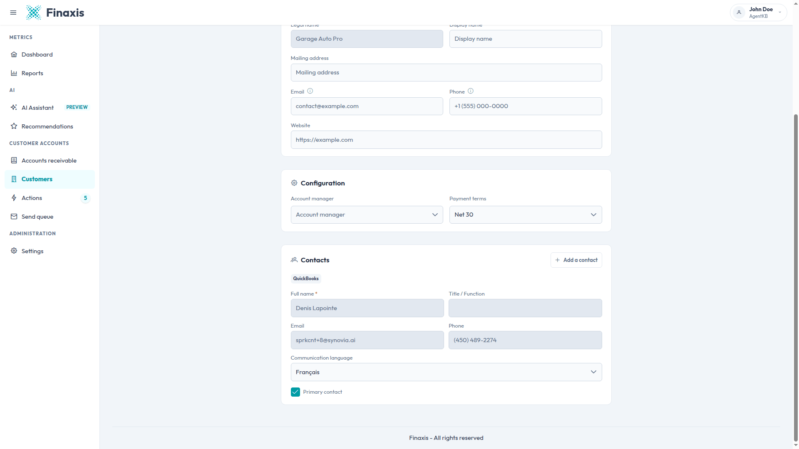Screen dimensions: 799x449
Task: Click the Configuration gear icon
Action: [294, 183]
